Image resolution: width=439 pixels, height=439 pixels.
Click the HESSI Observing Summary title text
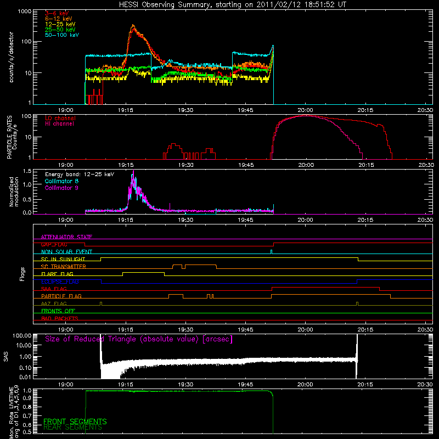coord(233,4)
